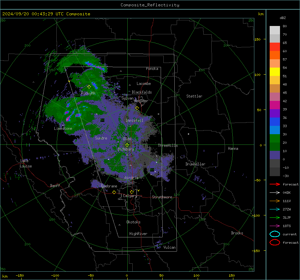Viewport: 300px width, 280px height.
Task: Click the Vulcan label
Action: coord(169,247)
